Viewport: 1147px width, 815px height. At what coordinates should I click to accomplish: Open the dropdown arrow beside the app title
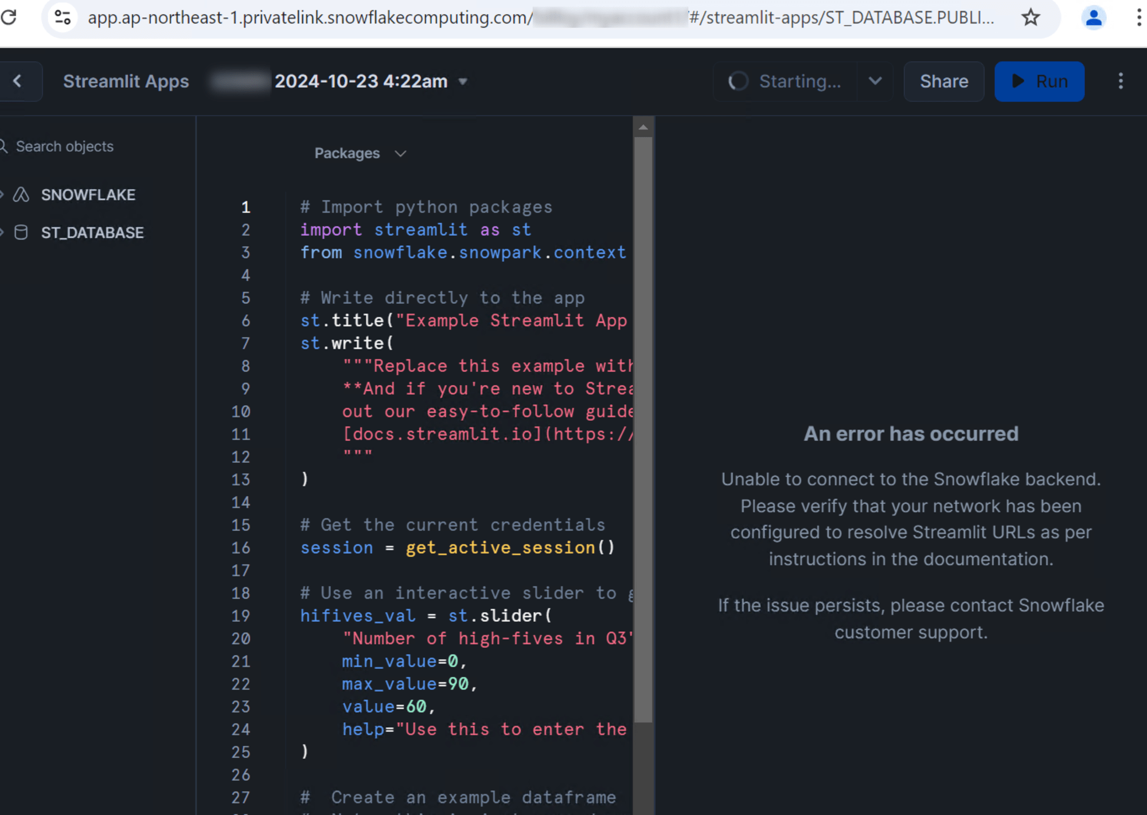463,82
